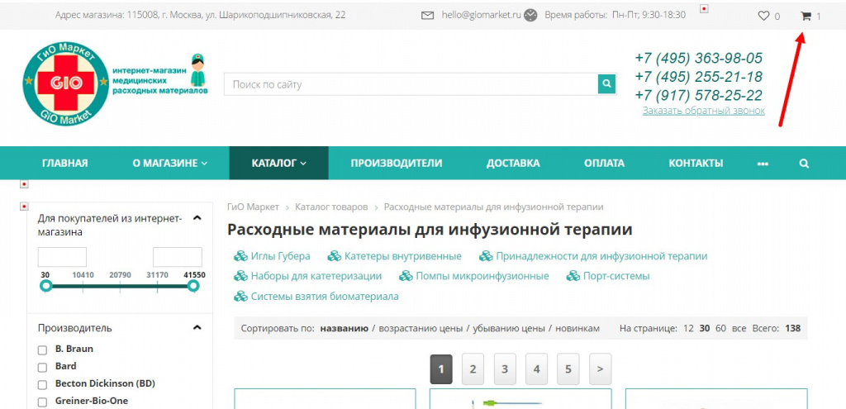Image resolution: width=846 pixels, height=409 pixels.
Task: Collapse the price filter panel
Action: (197, 218)
